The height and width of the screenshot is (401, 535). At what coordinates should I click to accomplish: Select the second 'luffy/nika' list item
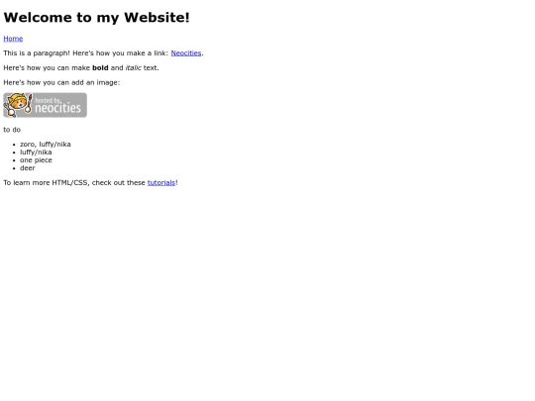[36, 152]
